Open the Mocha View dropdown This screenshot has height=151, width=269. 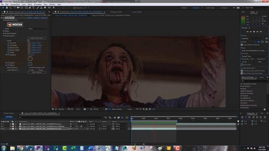point(37,29)
